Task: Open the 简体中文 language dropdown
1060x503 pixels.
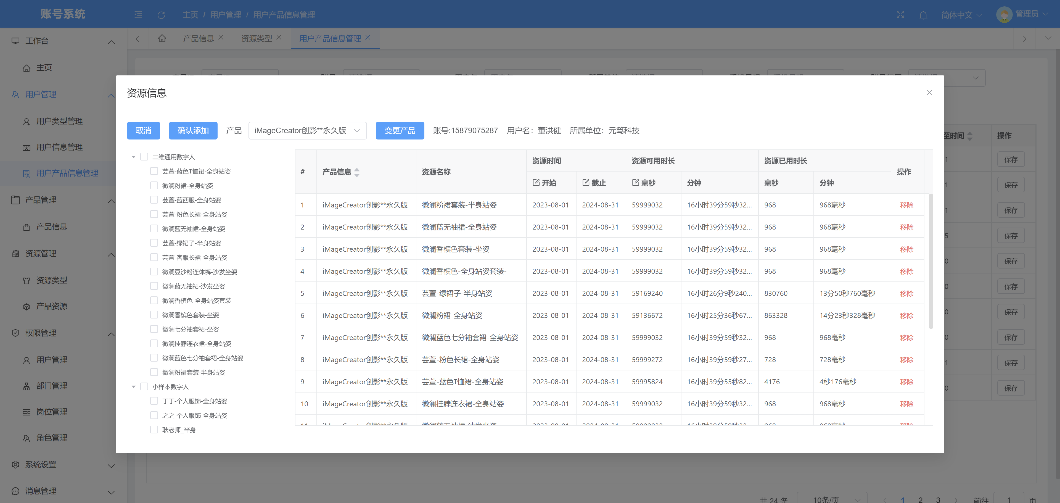Action: pyautogui.click(x=961, y=15)
